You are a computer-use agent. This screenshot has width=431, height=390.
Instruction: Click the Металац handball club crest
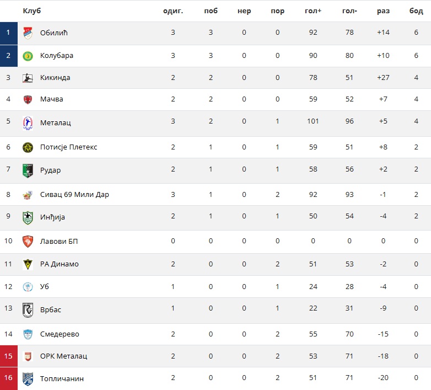[x=28, y=123]
